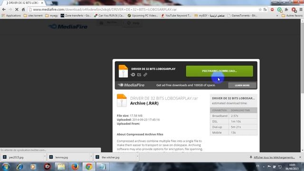Click the translate page icon in address bar
This screenshot has width=304, height=171.
(x=265, y=9)
